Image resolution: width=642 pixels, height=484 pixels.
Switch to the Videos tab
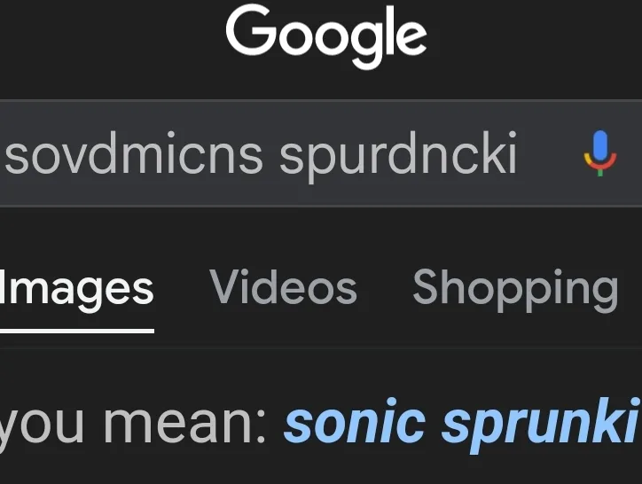point(284,287)
